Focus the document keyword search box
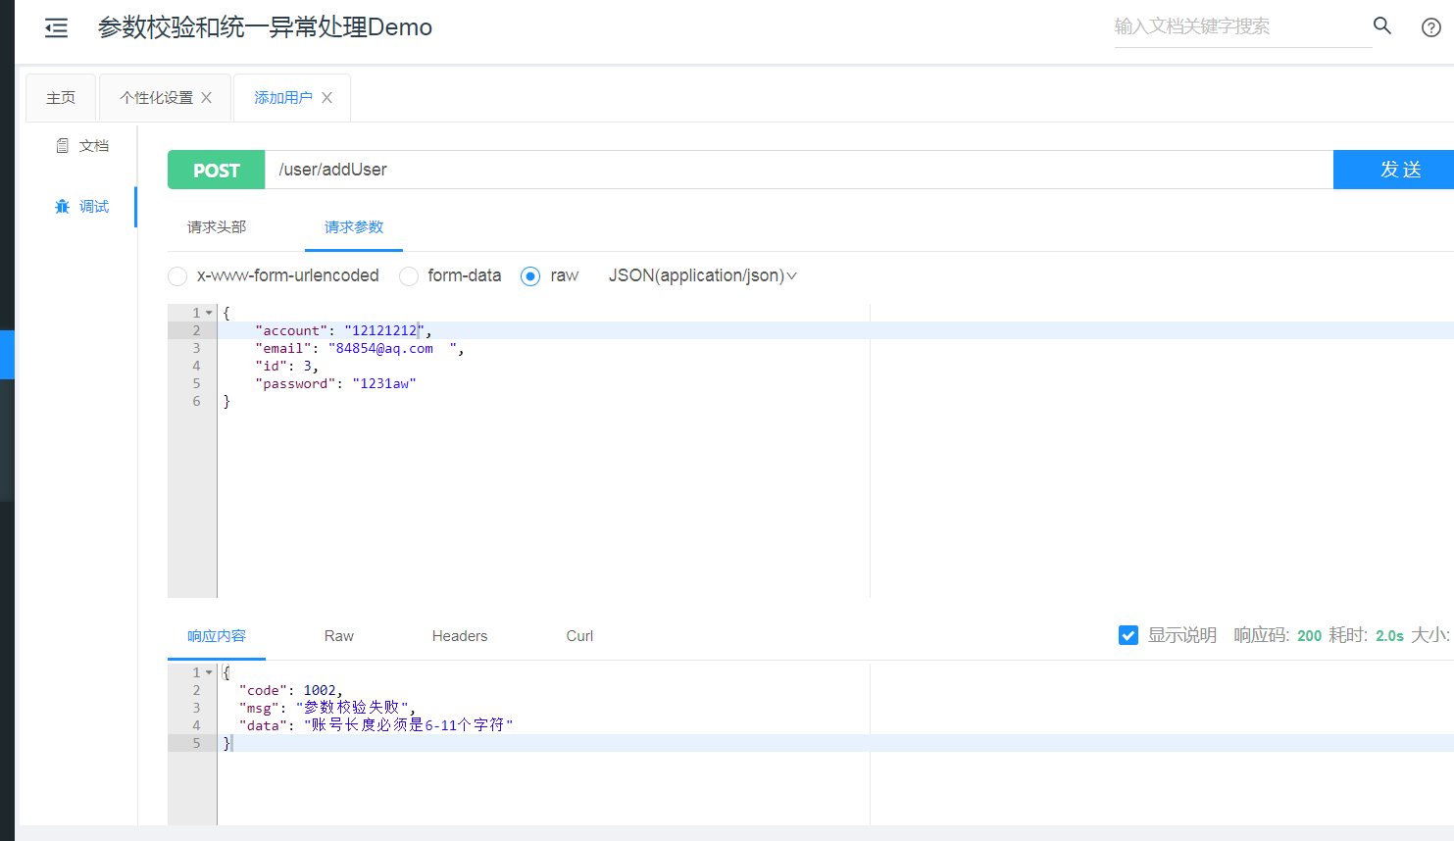The height and width of the screenshot is (841, 1454). [1242, 26]
